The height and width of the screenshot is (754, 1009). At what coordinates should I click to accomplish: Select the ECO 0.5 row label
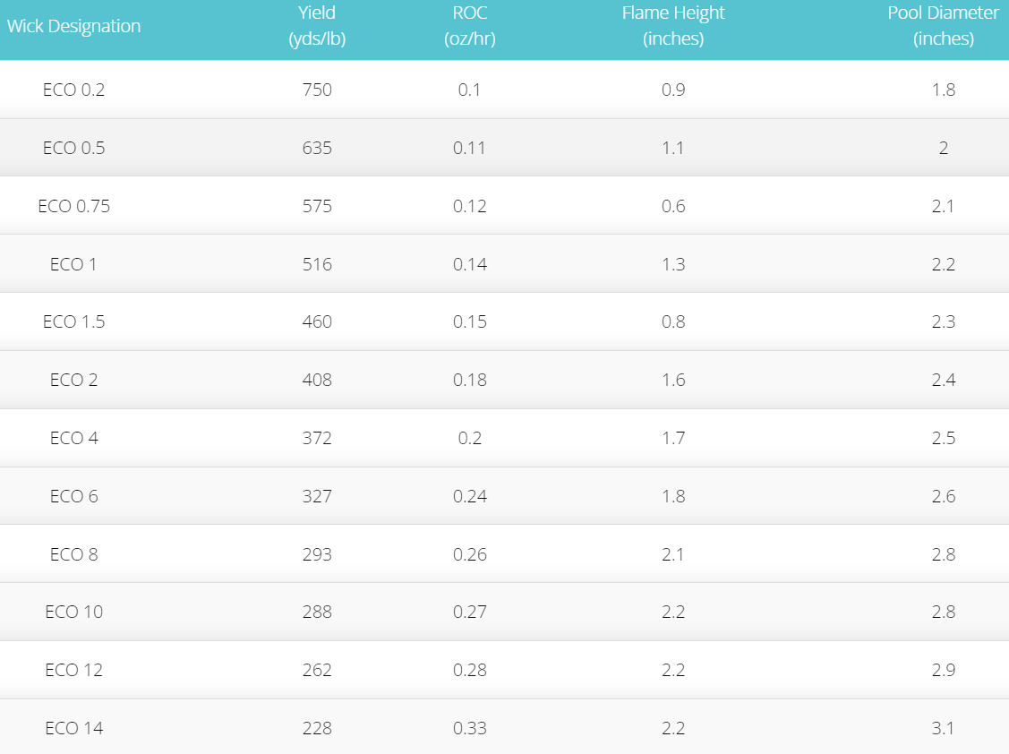coord(74,148)
